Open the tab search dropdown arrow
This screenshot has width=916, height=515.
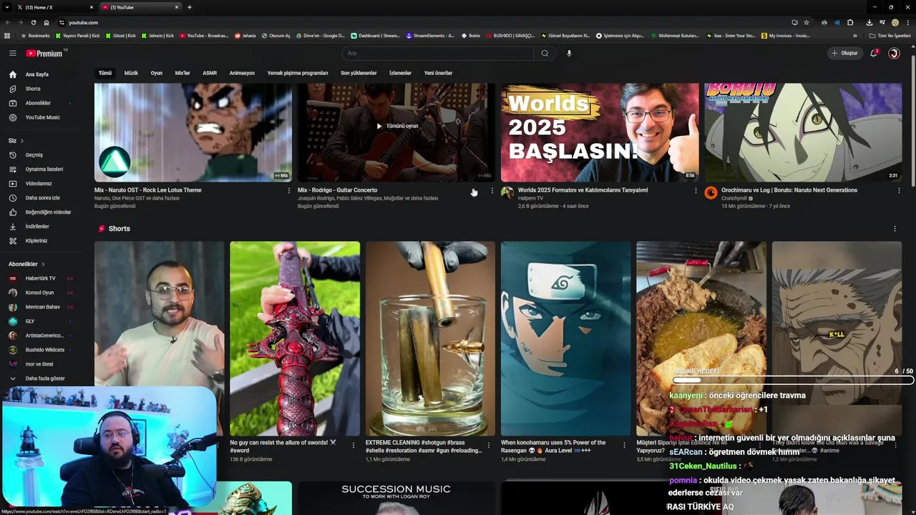click(7, 7)
